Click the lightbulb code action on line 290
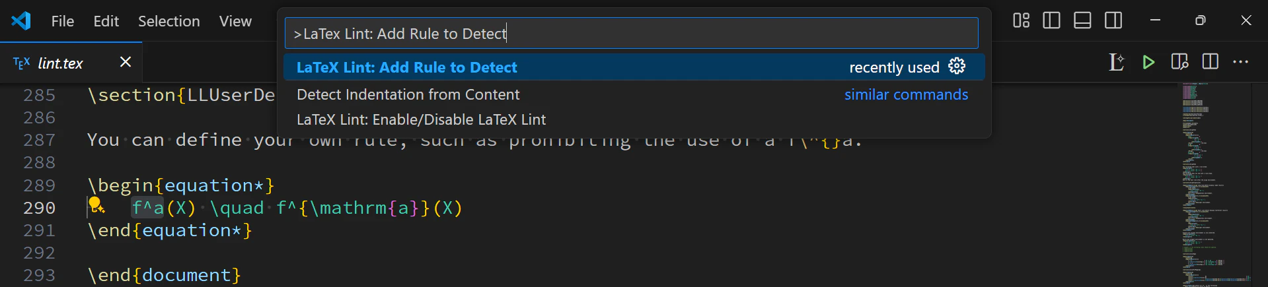 click(x=96, y=205)
